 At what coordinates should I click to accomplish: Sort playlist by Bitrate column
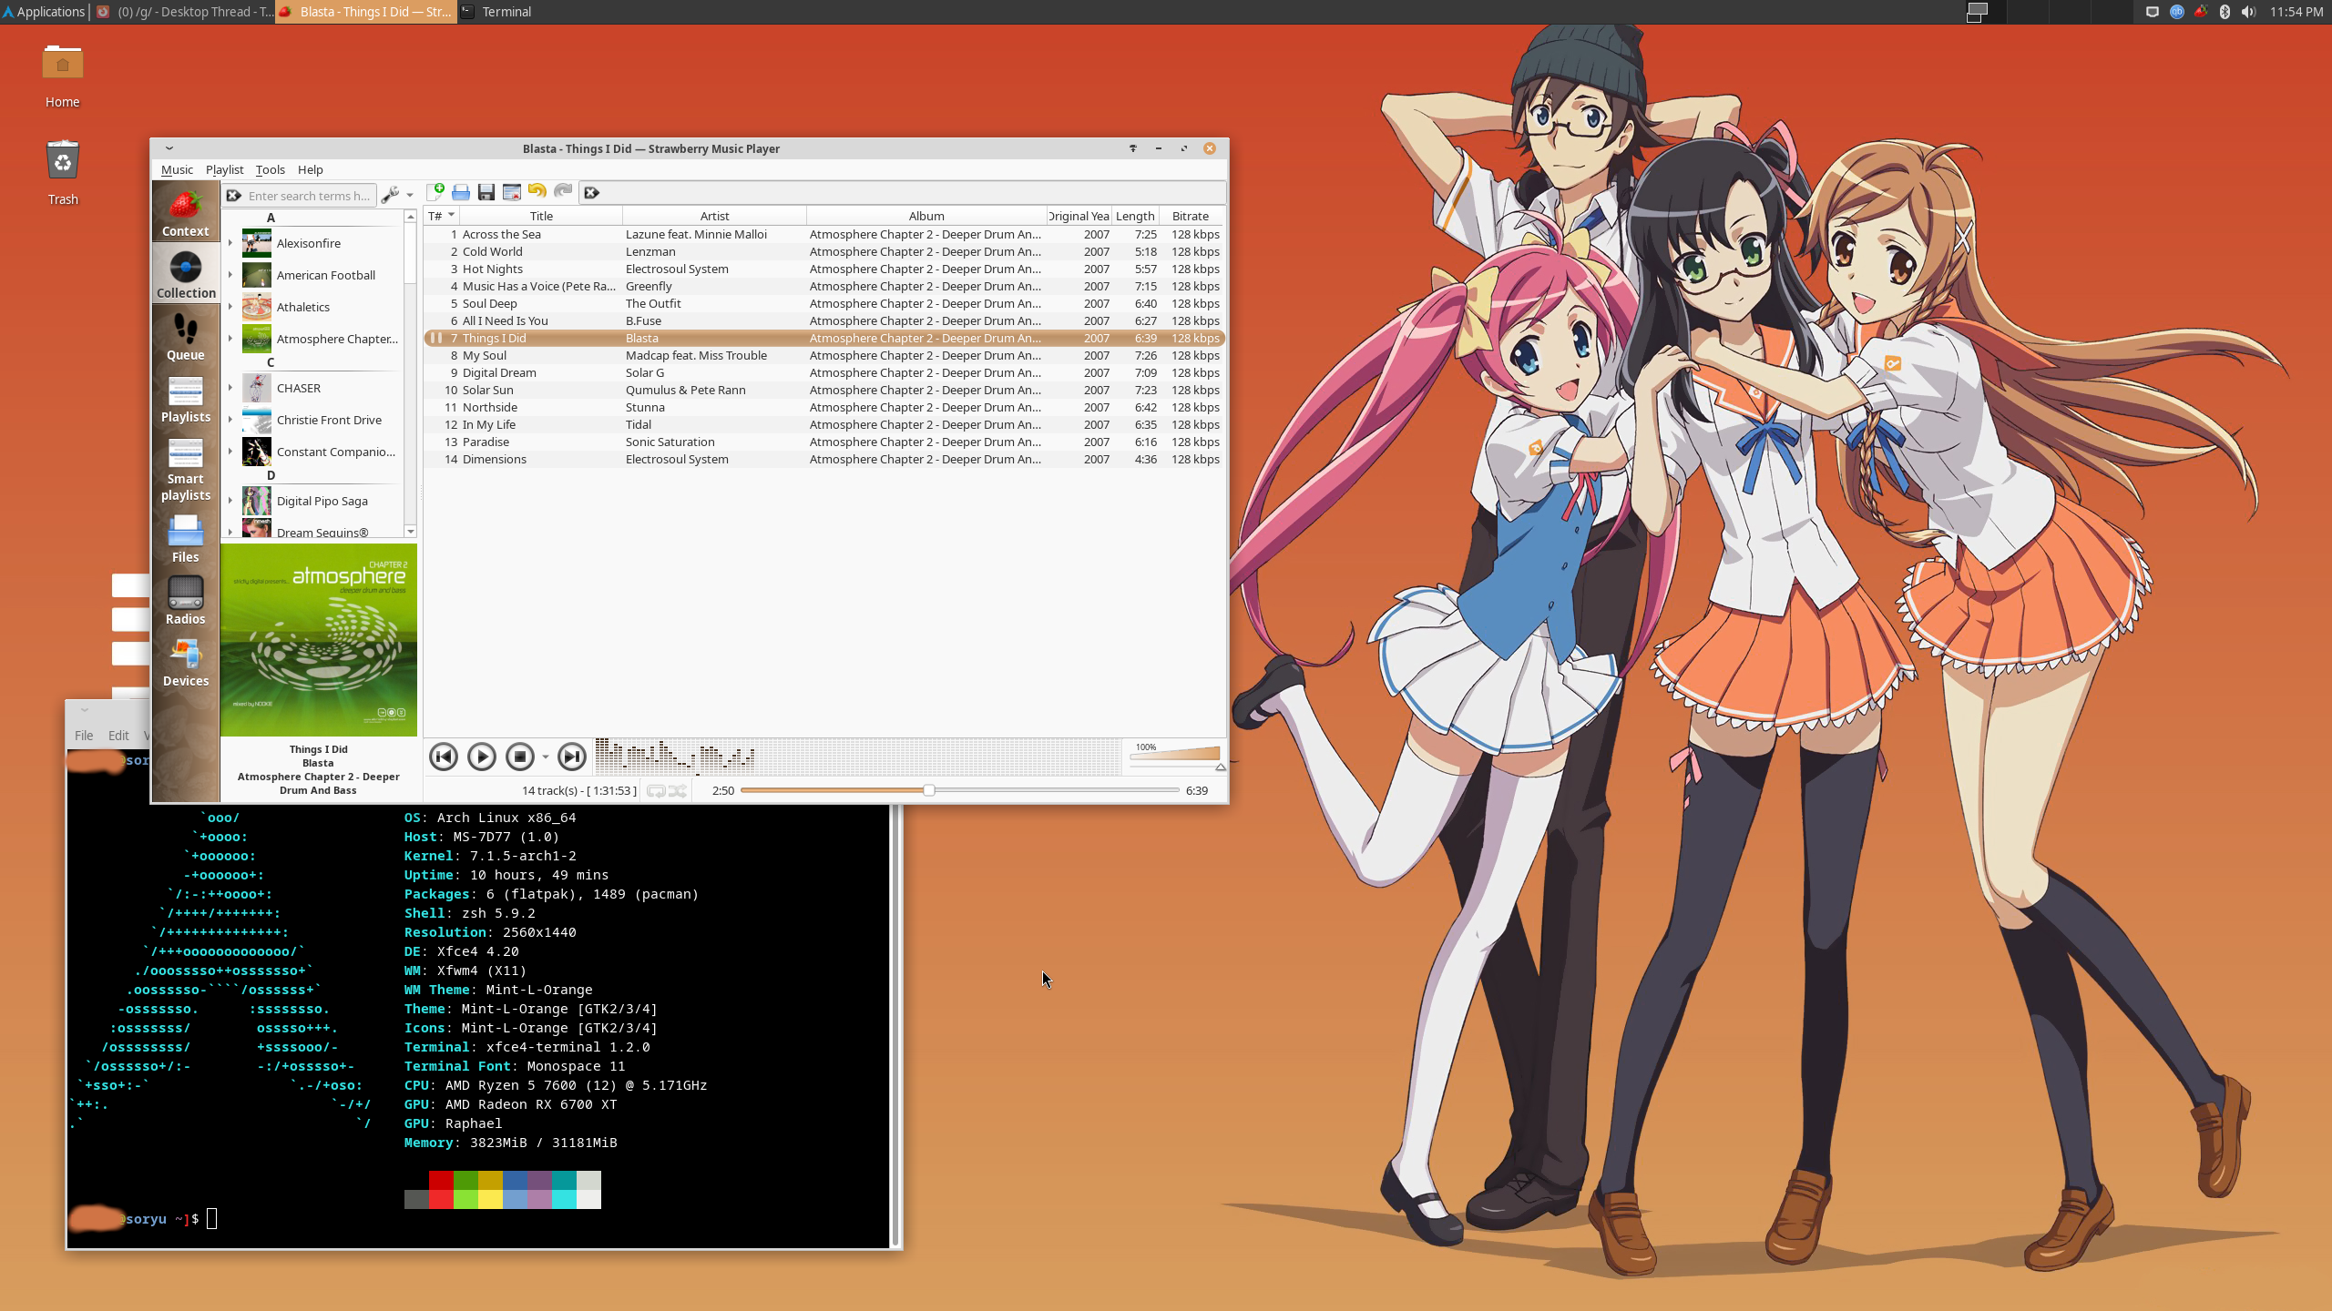point(1191,216)
